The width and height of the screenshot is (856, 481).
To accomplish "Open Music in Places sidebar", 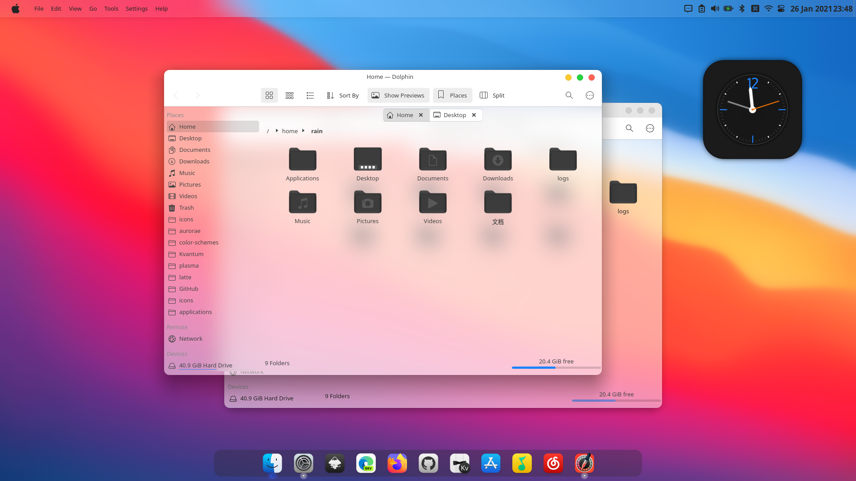I will (213, 173).
